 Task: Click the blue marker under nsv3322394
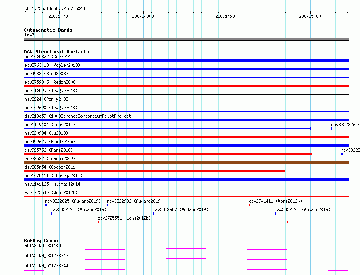52,214
